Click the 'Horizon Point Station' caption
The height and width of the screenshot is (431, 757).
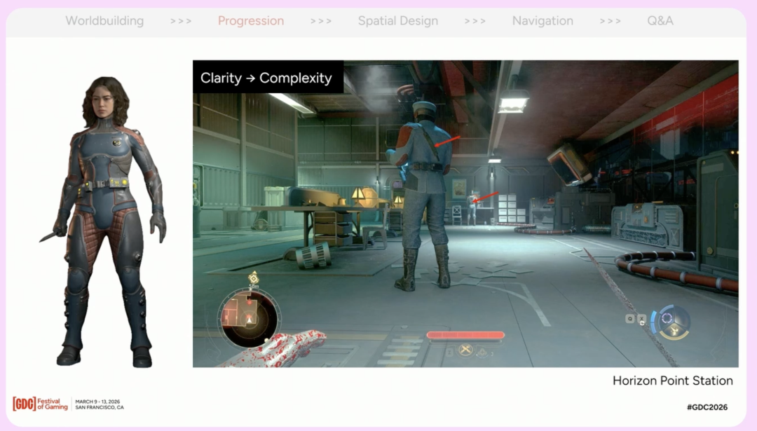672,381
